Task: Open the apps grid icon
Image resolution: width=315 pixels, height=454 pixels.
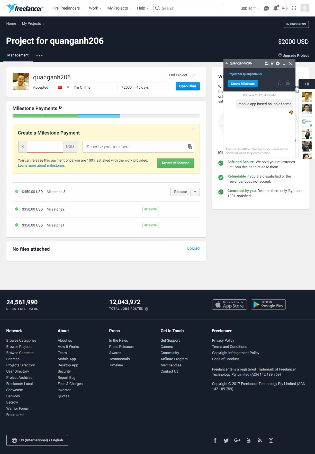Action: pos(294,8)
